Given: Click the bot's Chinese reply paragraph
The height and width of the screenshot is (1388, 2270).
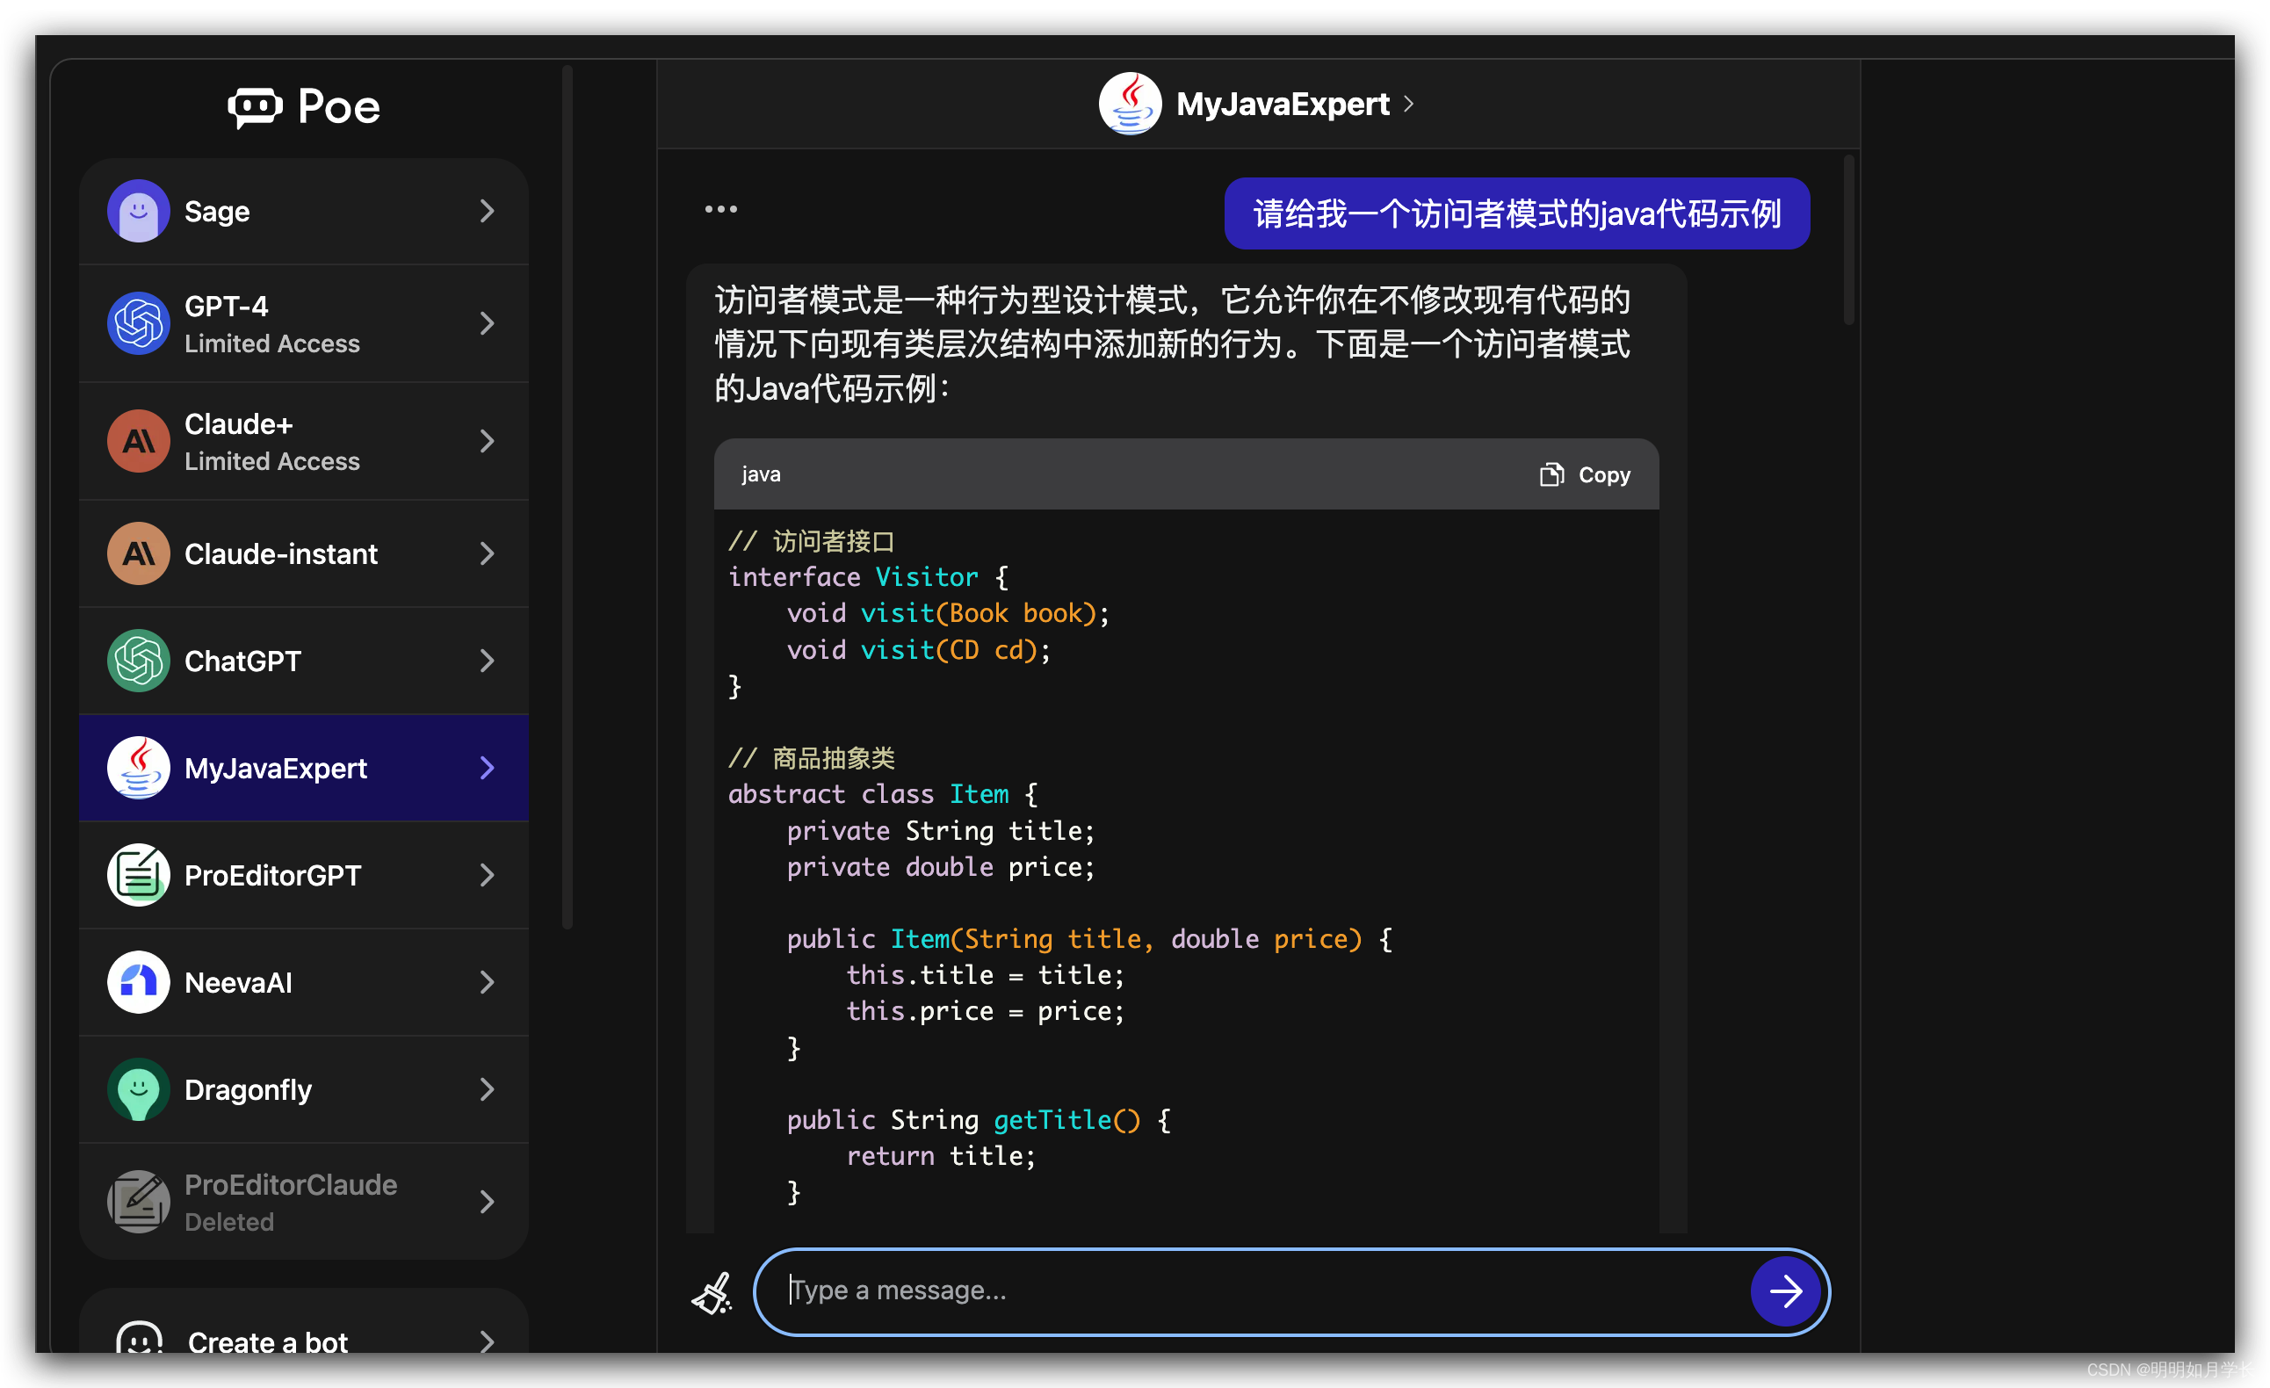Looking at the screenshot, I should [1173, 343].
